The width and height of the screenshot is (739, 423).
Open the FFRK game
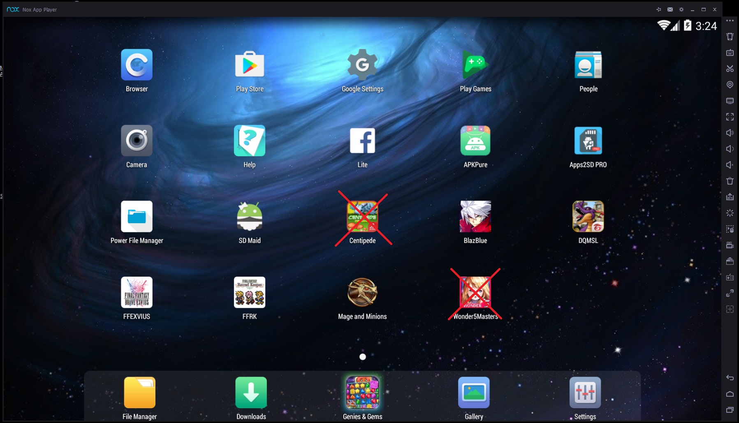point(250,292)
